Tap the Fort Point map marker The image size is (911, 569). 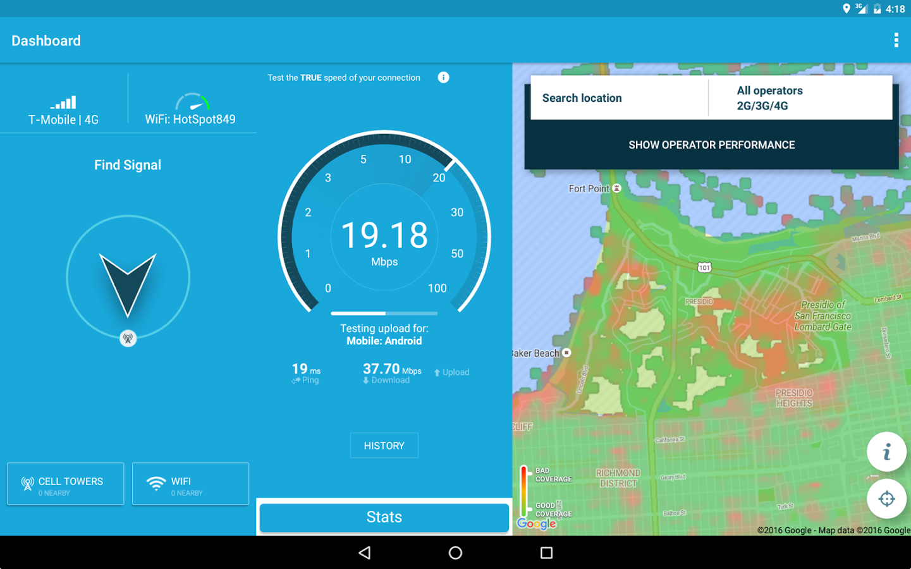tap(617, 188)
